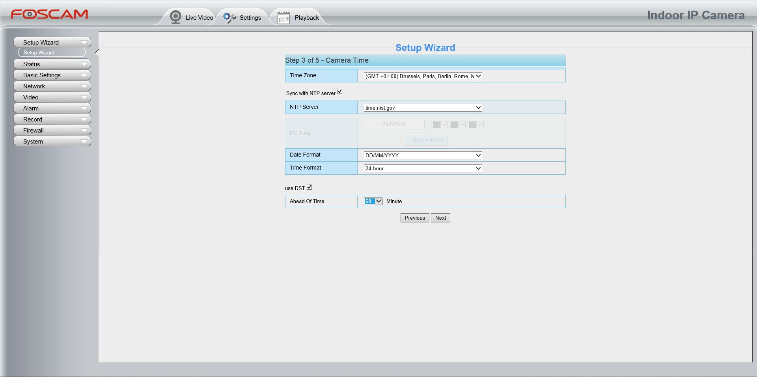Image resolution: width=757 pixels, height=377 pixels.
Task: Toggle the use DST checkbox
Action: coord(309,187)
